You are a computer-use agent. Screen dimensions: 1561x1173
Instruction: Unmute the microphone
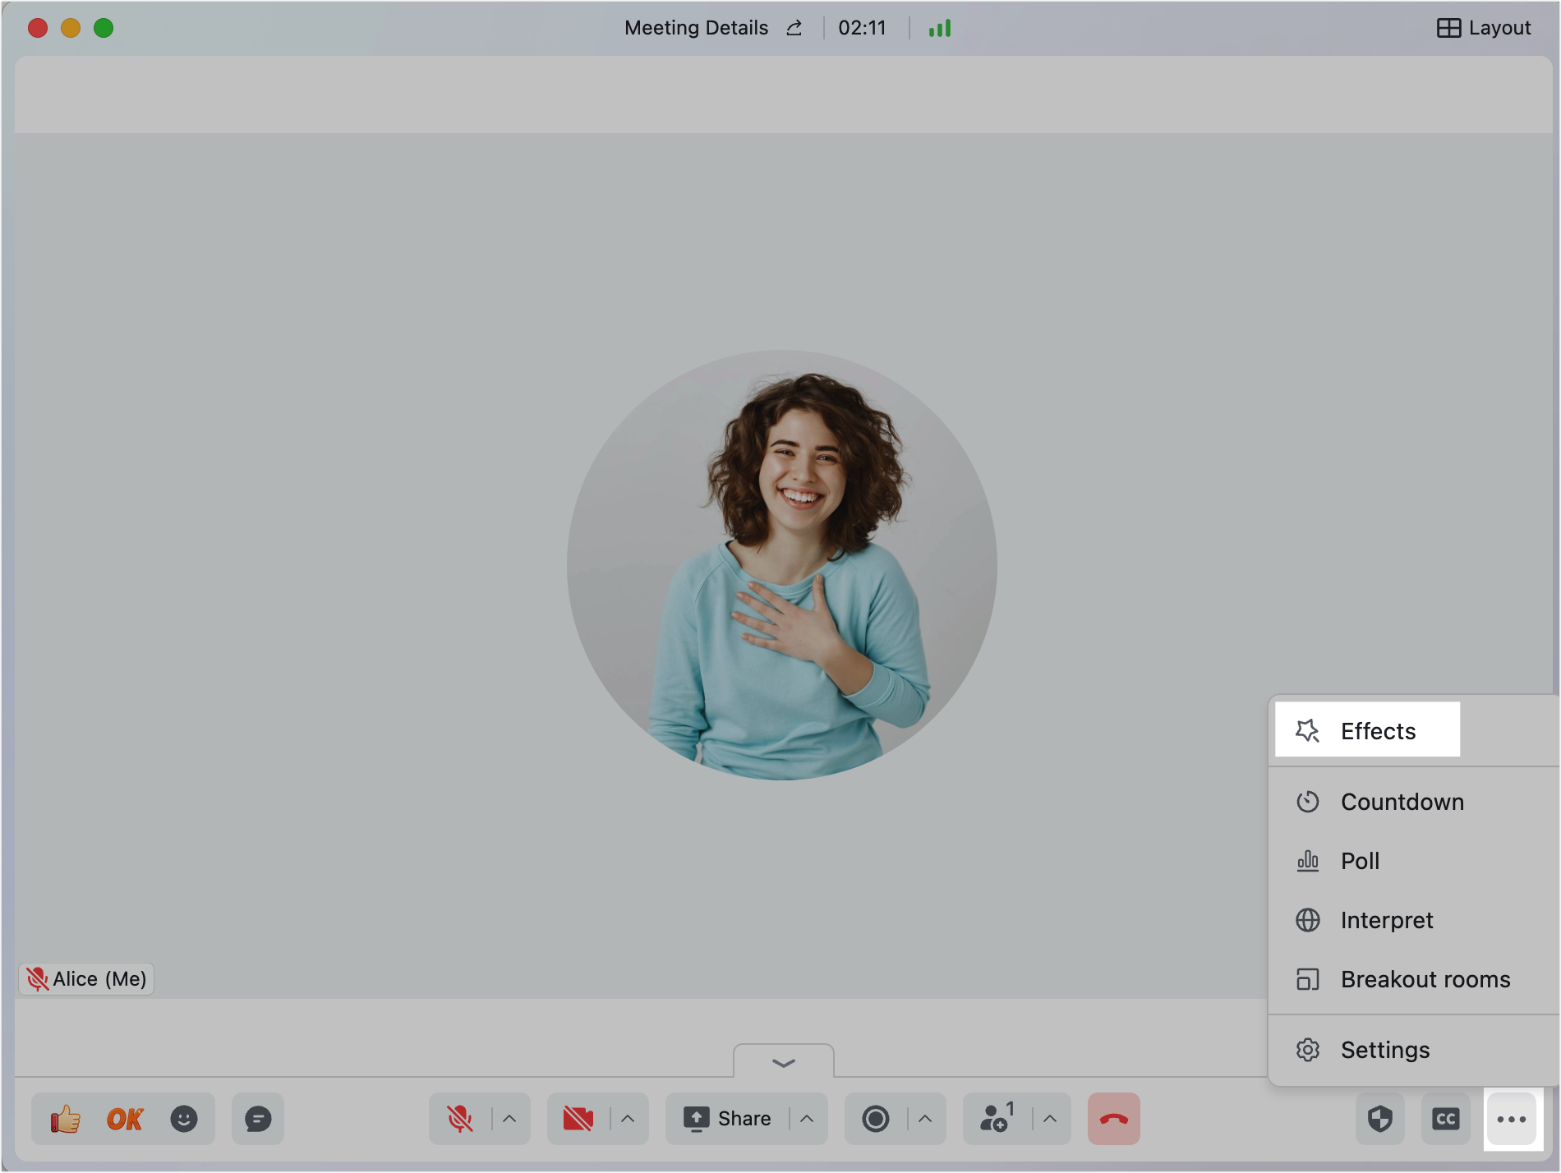(460, 1119)
